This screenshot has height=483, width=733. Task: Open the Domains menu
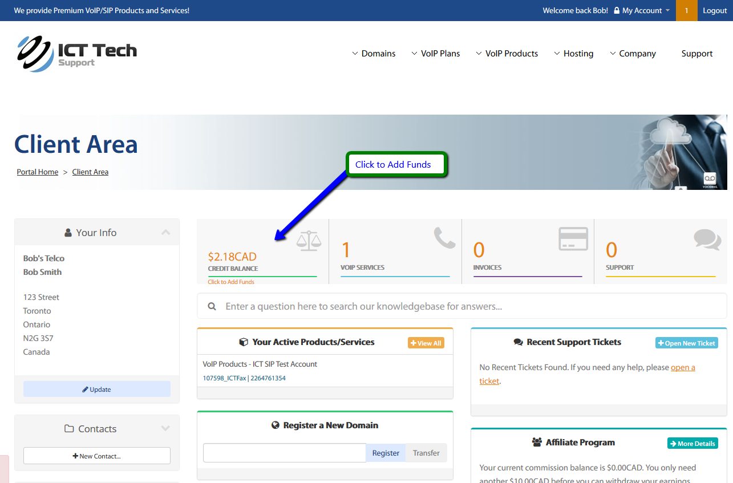374,54
